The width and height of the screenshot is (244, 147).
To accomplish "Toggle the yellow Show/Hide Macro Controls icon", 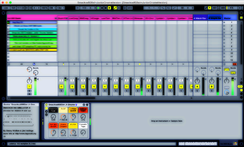I will click(x=46, y=108).
